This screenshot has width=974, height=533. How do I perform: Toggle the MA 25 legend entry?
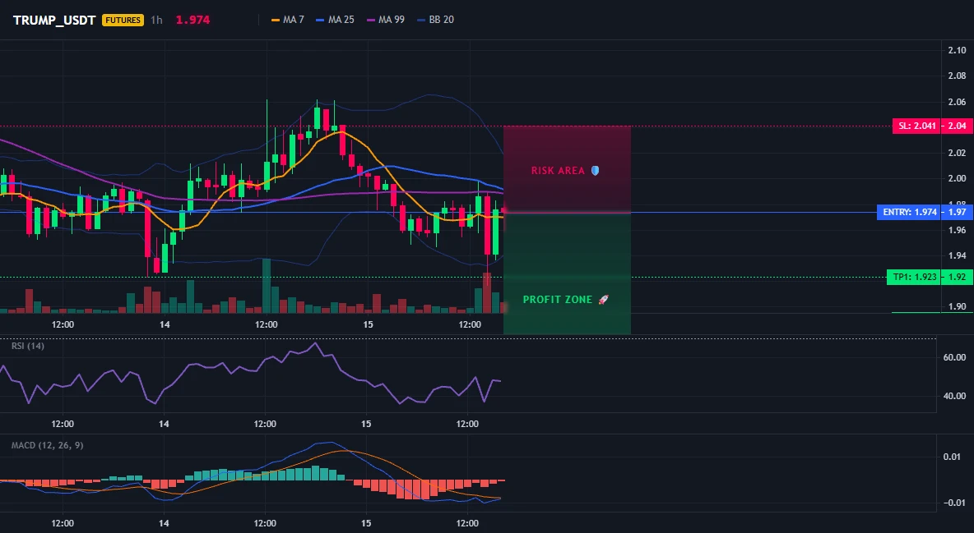click(335, 20)
